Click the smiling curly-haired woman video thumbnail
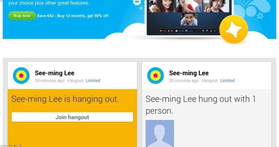 162,6
